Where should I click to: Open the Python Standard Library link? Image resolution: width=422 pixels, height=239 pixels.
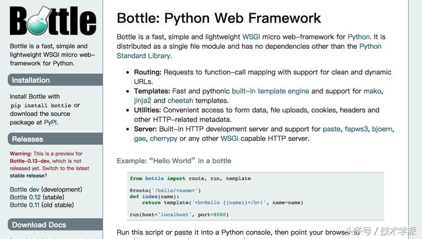click(x=249, y=51)
